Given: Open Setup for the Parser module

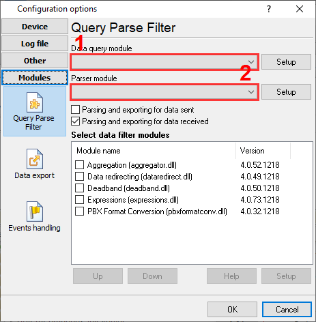Looking at the screenshot, I should pos(286,92).
